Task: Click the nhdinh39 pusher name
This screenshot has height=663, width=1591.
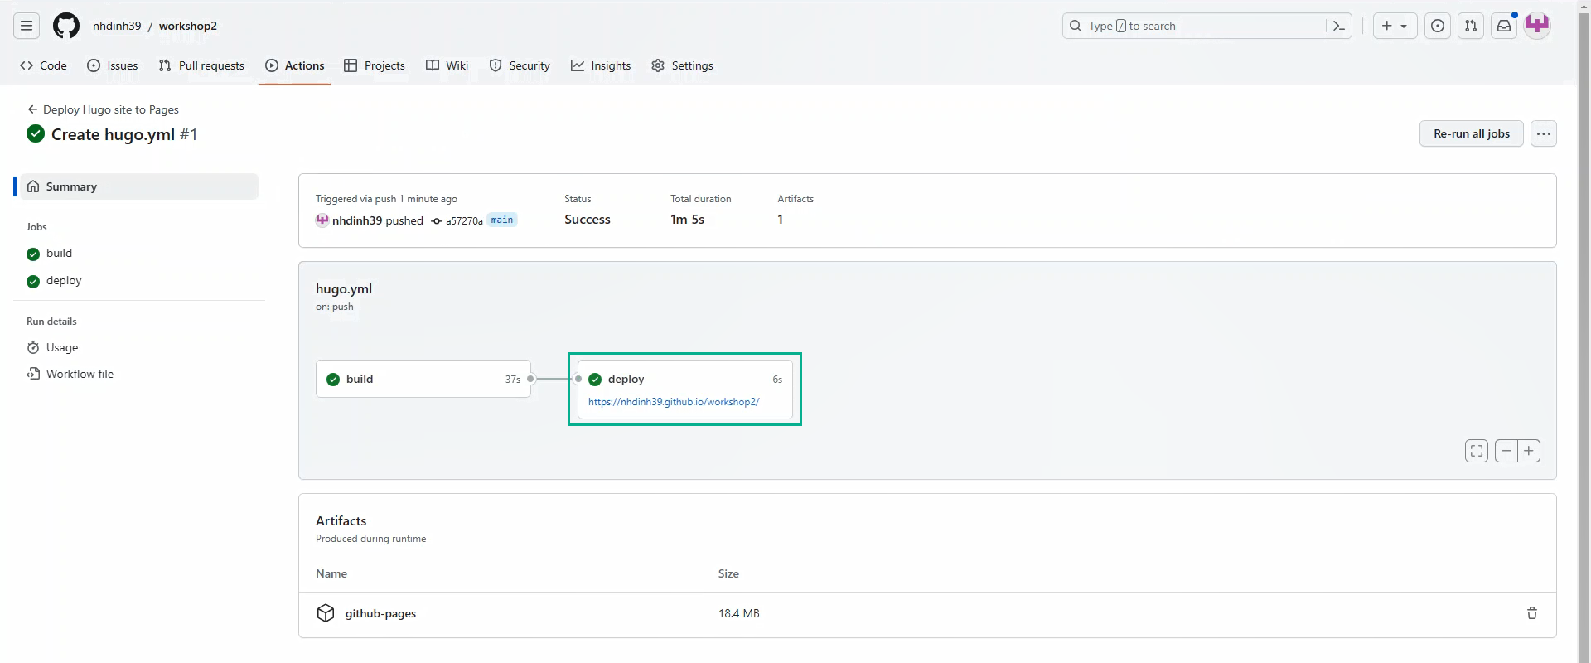Action: pos(357,220)
